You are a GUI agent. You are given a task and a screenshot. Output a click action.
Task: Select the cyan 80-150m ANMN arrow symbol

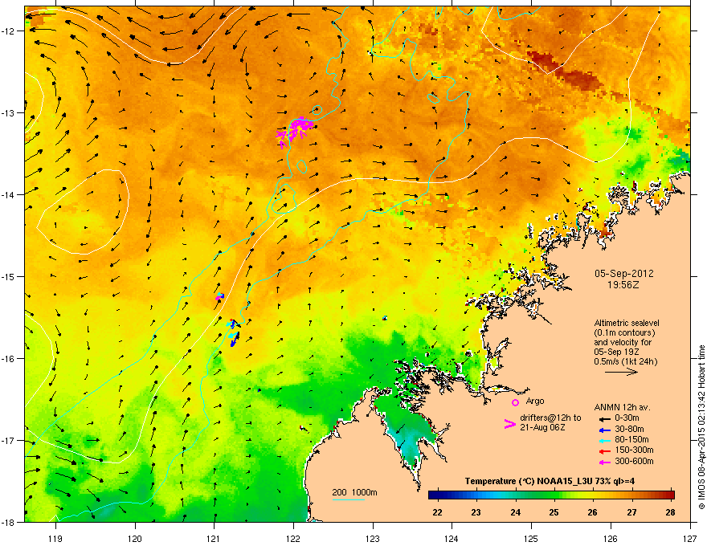603,440
